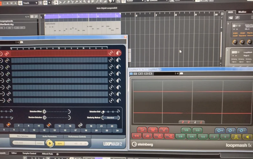This screenshot has width=253, height=159.
Task: Toggle the master tempo button in LoopMash
Action: coord(40,143)
